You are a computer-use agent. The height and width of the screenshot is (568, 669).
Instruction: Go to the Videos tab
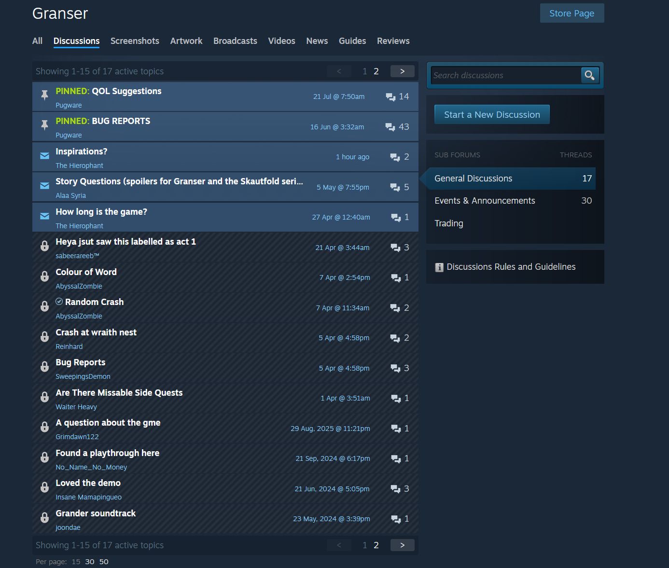(281, 41)
